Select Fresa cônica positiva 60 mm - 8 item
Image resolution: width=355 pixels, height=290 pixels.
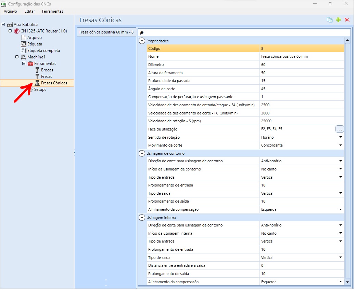[x=106, y=32]
